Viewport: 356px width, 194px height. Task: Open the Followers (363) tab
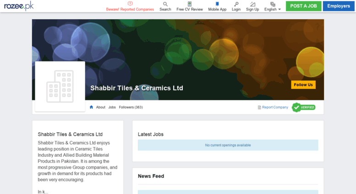pos(131,107)
